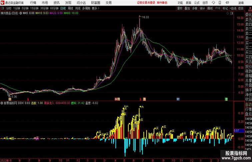Click the 返回 back button

[x=241, y=8]
